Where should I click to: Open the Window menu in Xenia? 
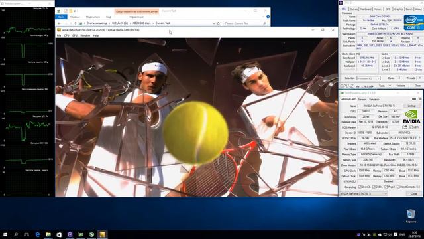tap(85, 35)
